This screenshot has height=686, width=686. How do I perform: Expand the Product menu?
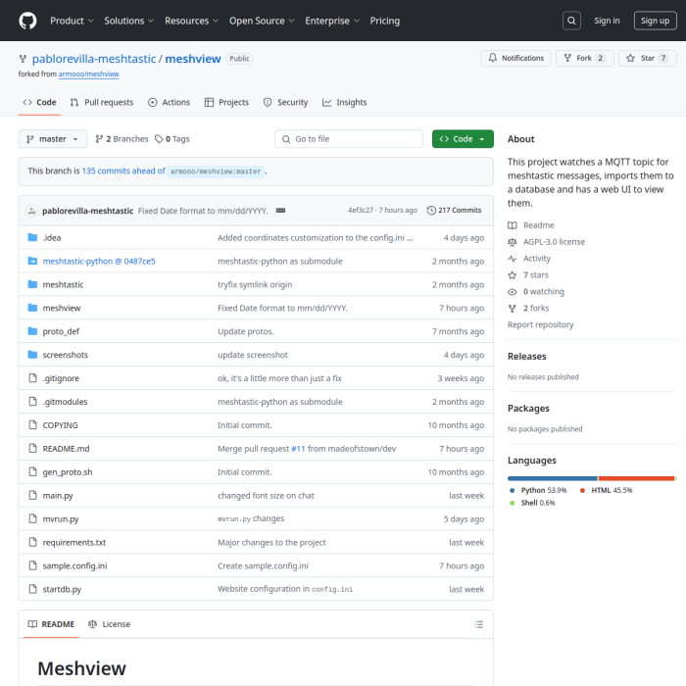click(x=71, y=21)
